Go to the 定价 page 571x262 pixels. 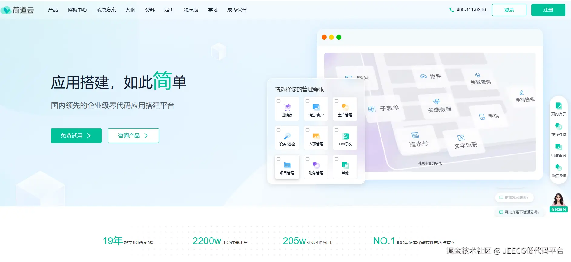coord(169,10)
